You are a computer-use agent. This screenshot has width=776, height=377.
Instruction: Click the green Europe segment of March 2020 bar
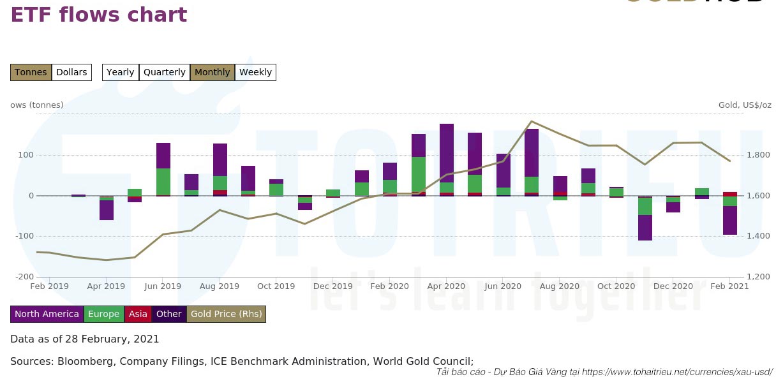pos(419,174)
